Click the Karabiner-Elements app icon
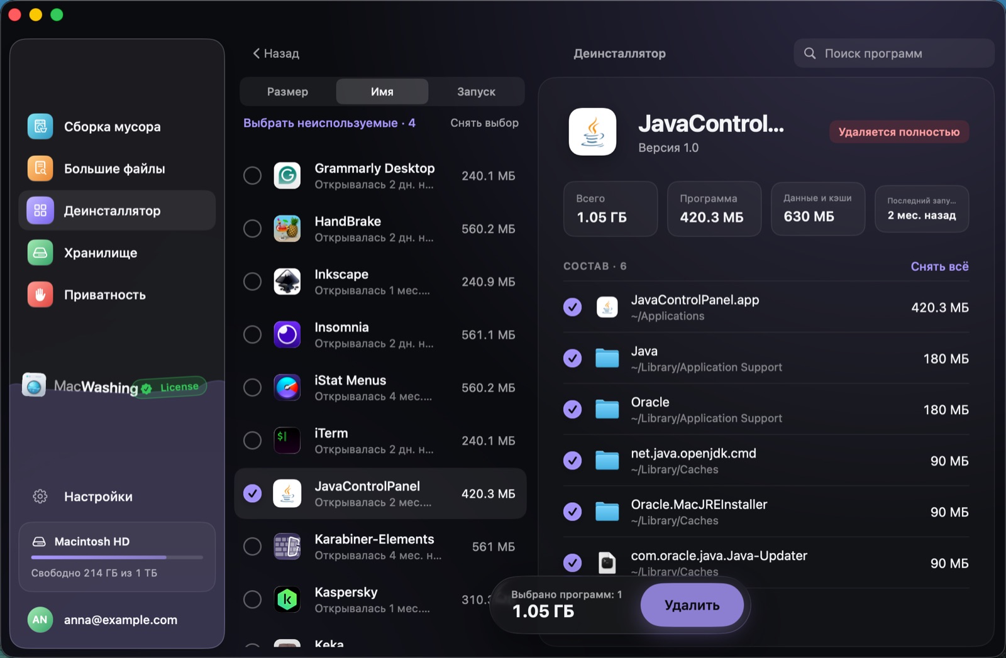The width and height of the screenshot is (1006, 658). [x=287, y=547]
